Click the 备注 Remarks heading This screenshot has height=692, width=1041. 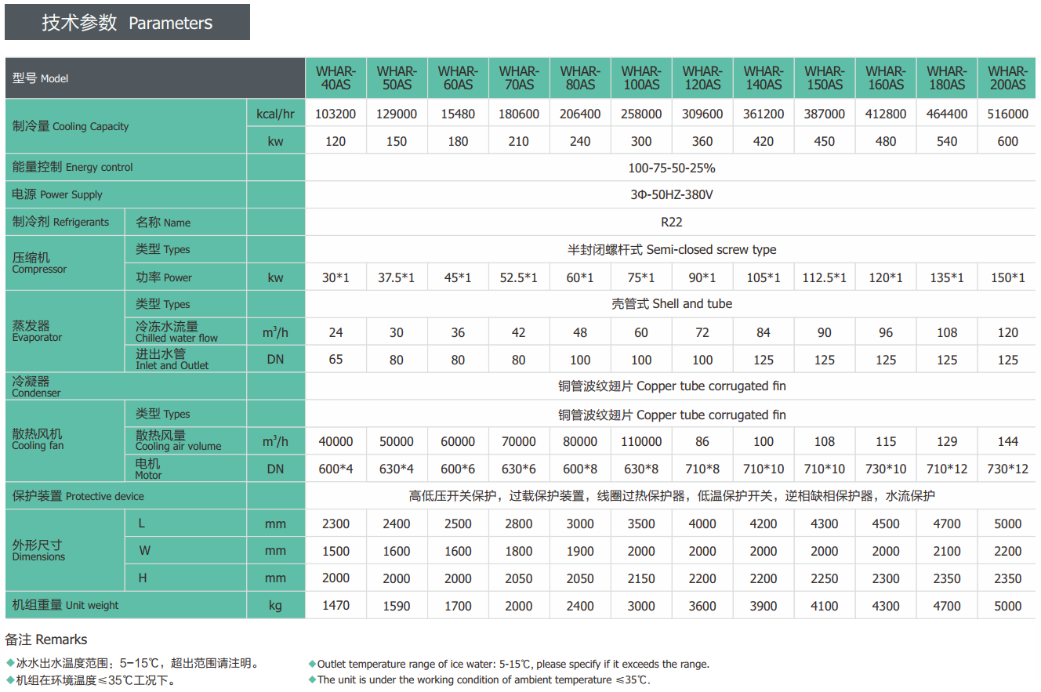(46, 639)
